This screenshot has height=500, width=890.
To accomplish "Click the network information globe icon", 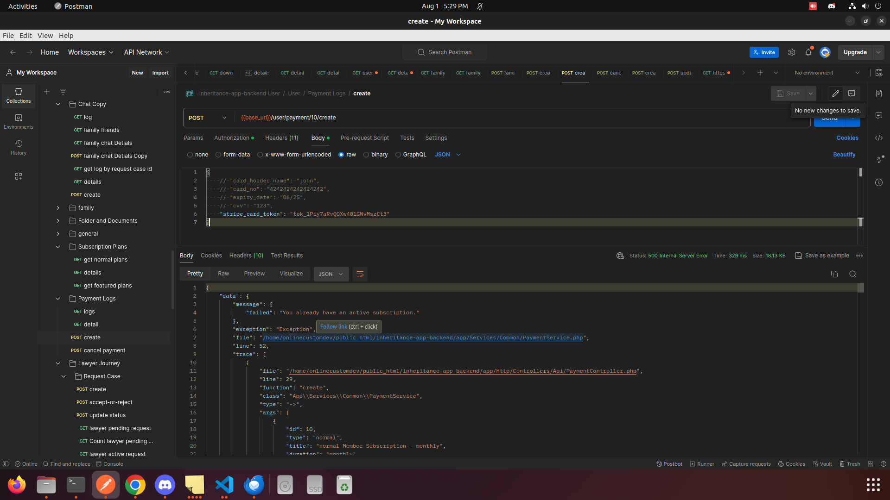I will pyautogui.click(x=620, y=256).
